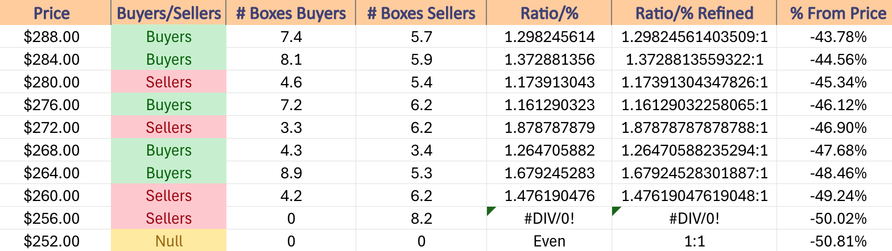This screenshot has width=892, height=251.
Task: Click the 1:1 ratio refined cell
Action: tap(694, 241)
